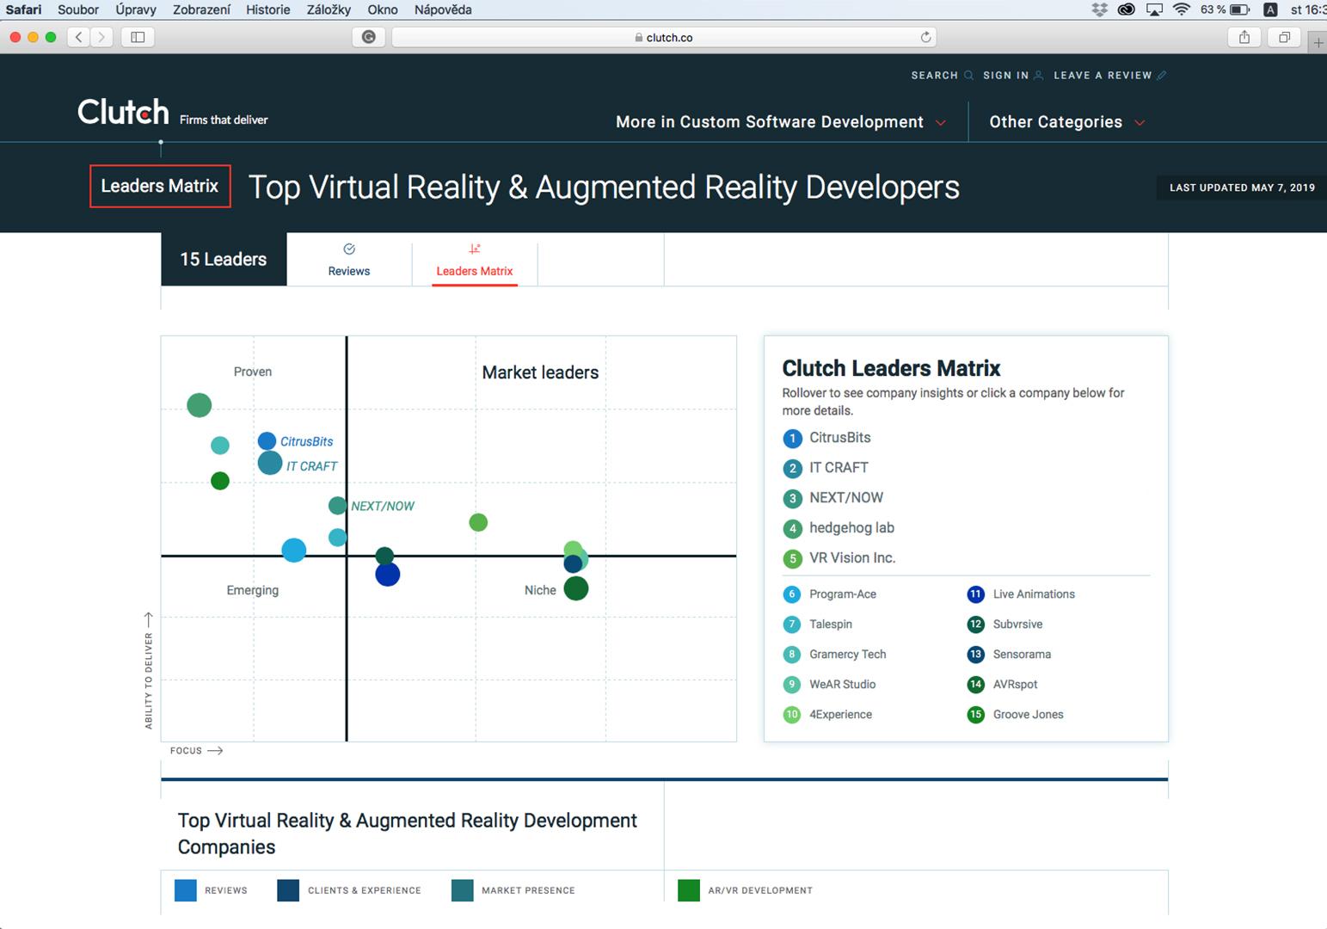Click the SEARCH link in header
1327x929 pixels.
click(942, 76)
